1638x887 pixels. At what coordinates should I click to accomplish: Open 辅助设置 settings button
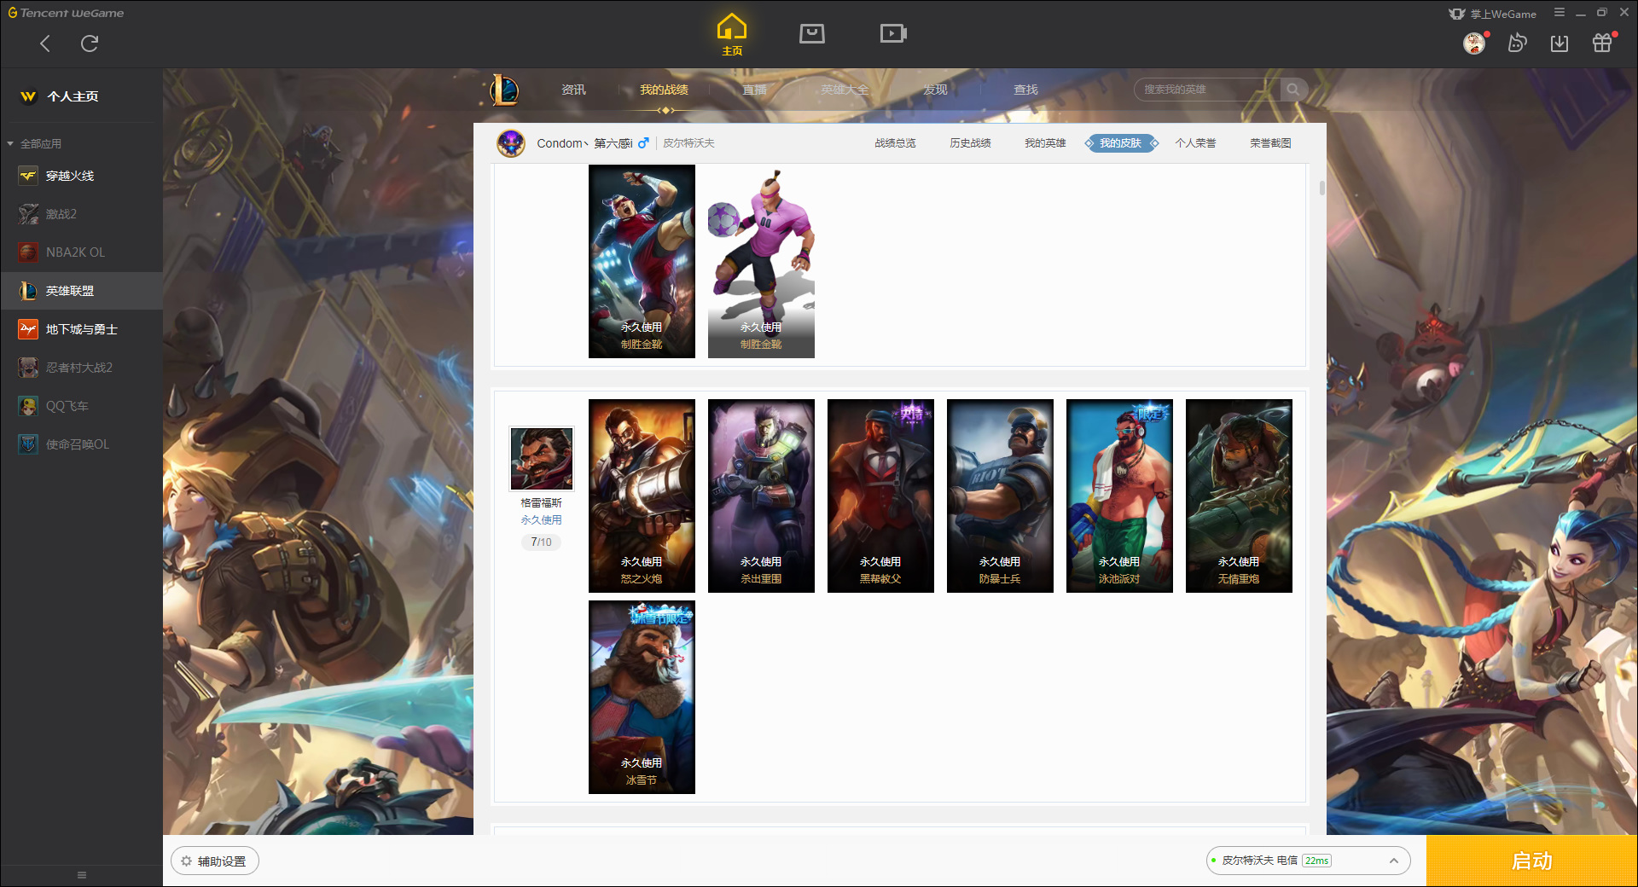point(215,861)
